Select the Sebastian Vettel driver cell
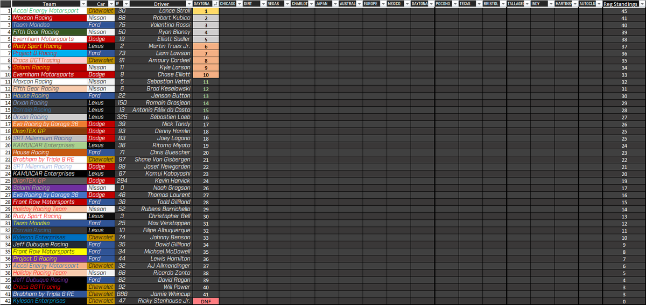This screenshot has width=646, height=305. (x=161, y=81)
